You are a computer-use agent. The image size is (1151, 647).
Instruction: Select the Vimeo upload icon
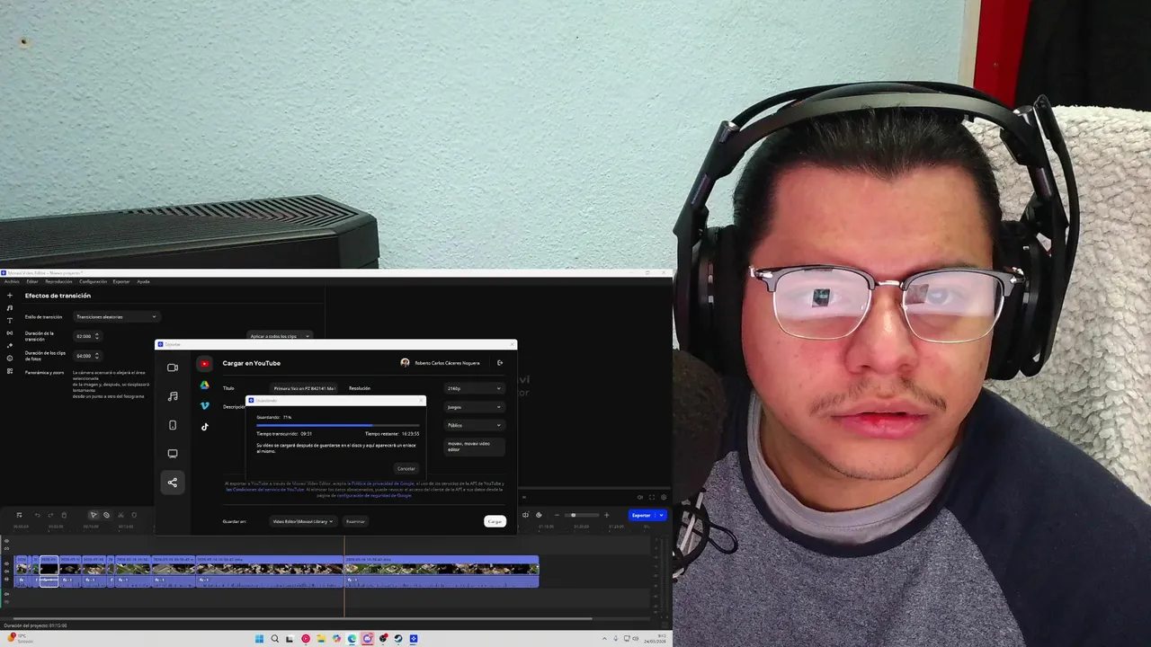point(205,405)
